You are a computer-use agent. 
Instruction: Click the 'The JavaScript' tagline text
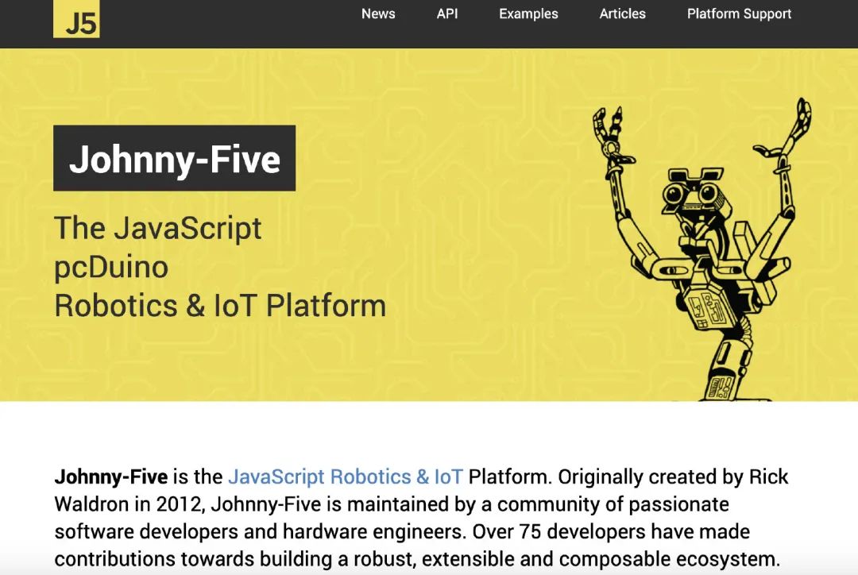(x=157, y=228)
